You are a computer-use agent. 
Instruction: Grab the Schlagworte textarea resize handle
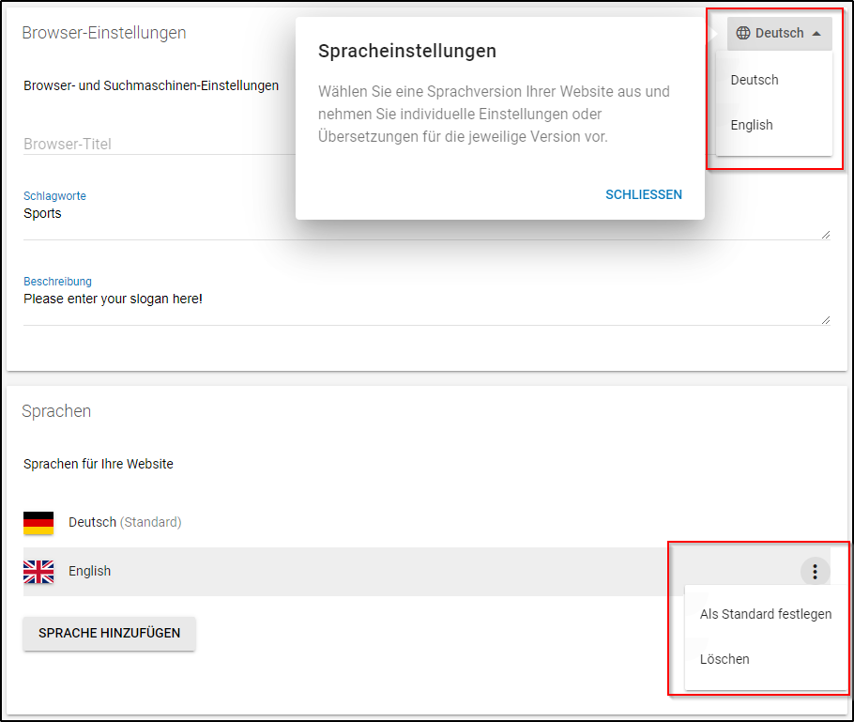[826, 235]
